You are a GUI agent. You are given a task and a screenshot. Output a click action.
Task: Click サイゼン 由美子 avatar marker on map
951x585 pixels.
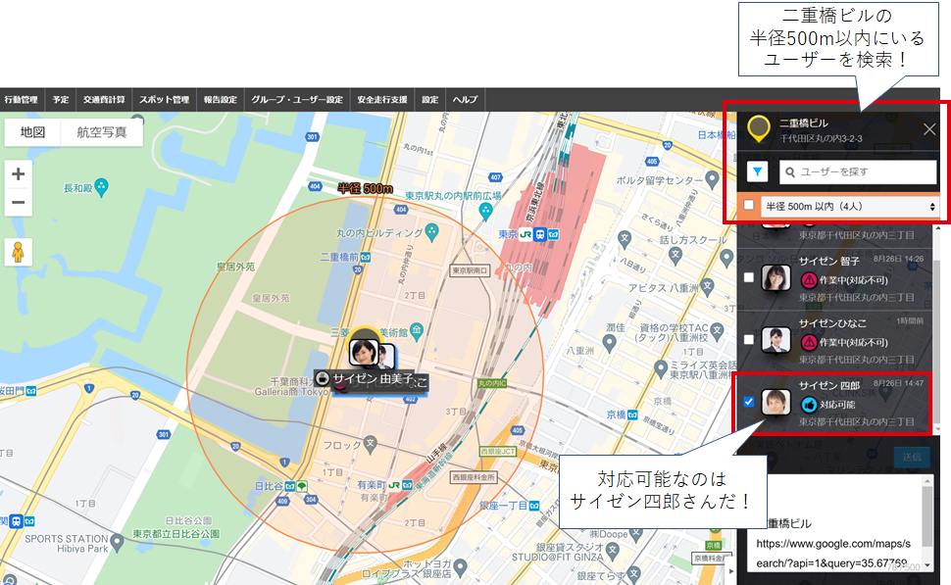tap(364, 352)
